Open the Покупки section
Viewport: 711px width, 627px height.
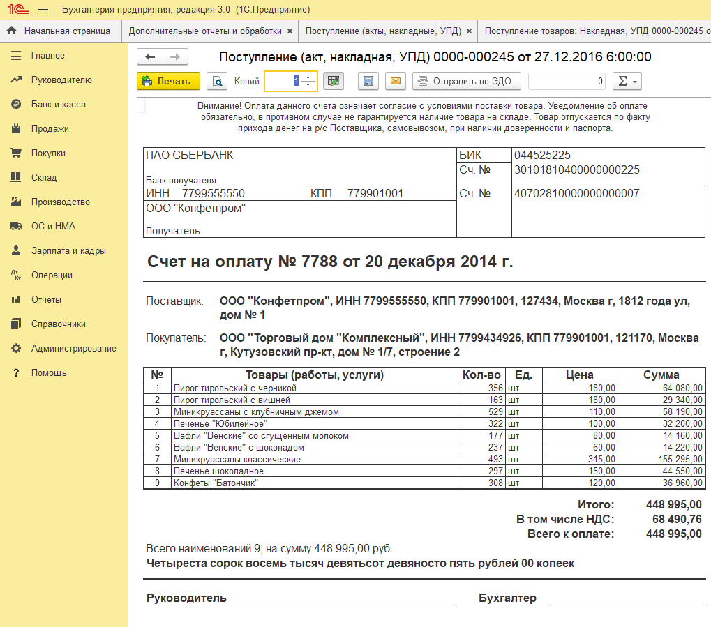(49, 153)
